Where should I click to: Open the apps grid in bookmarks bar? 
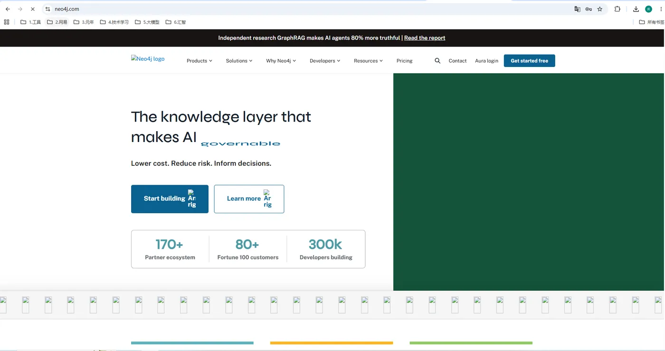tap(7, 22)
